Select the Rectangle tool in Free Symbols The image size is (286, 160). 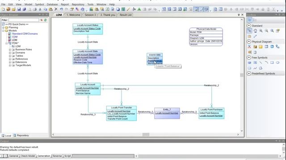coord(272,63)
